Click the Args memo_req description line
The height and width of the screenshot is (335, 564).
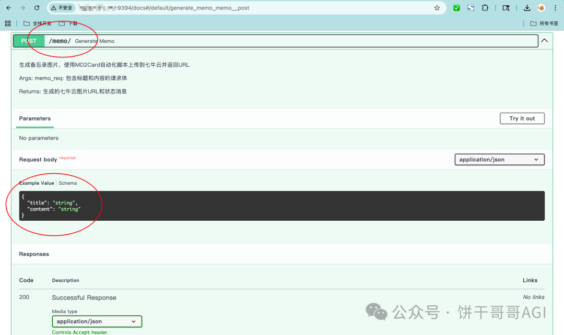pyautogui.click(x=73, y=78)
